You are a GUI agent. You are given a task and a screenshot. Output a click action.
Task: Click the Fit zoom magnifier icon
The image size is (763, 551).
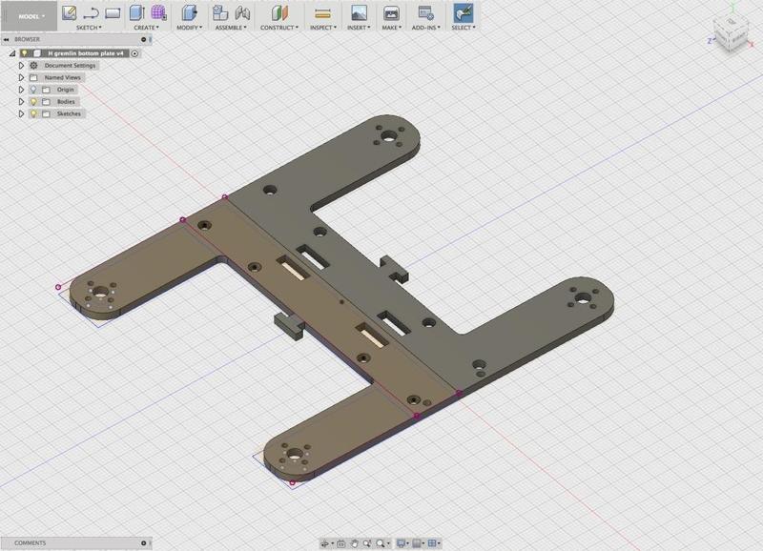381,543
